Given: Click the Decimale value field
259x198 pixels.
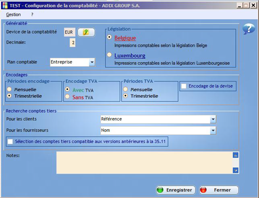Looking at the screenshot, I should [x=73, y=43].
